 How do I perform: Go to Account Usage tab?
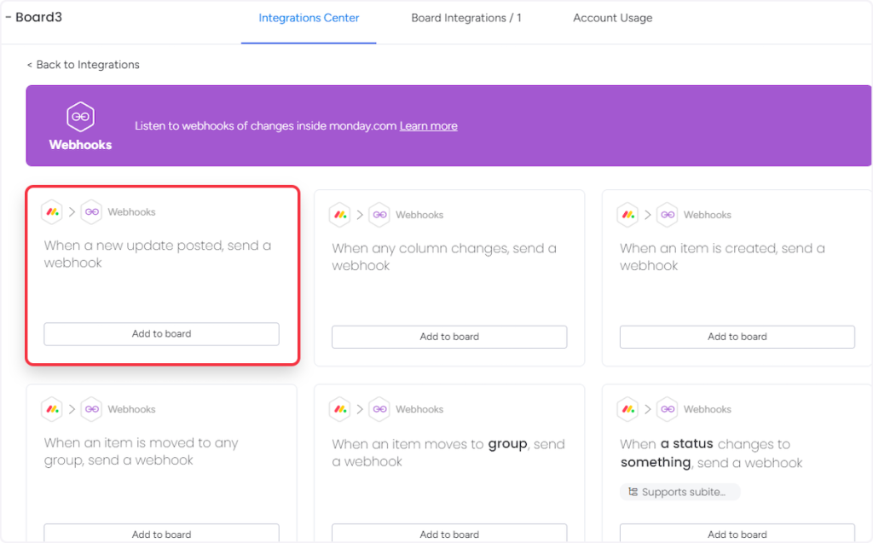coord(612,18)
